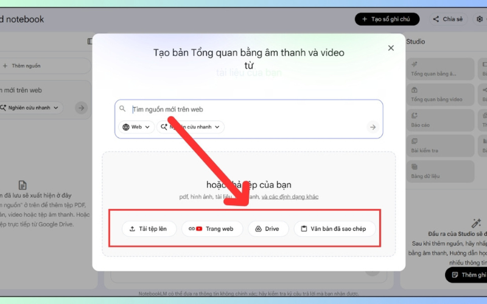Click the Báo cáo card icon

(x=415, y=116)
